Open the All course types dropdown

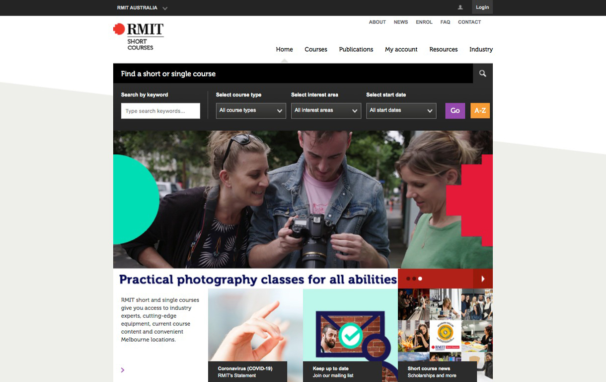[x=251, y=110]
